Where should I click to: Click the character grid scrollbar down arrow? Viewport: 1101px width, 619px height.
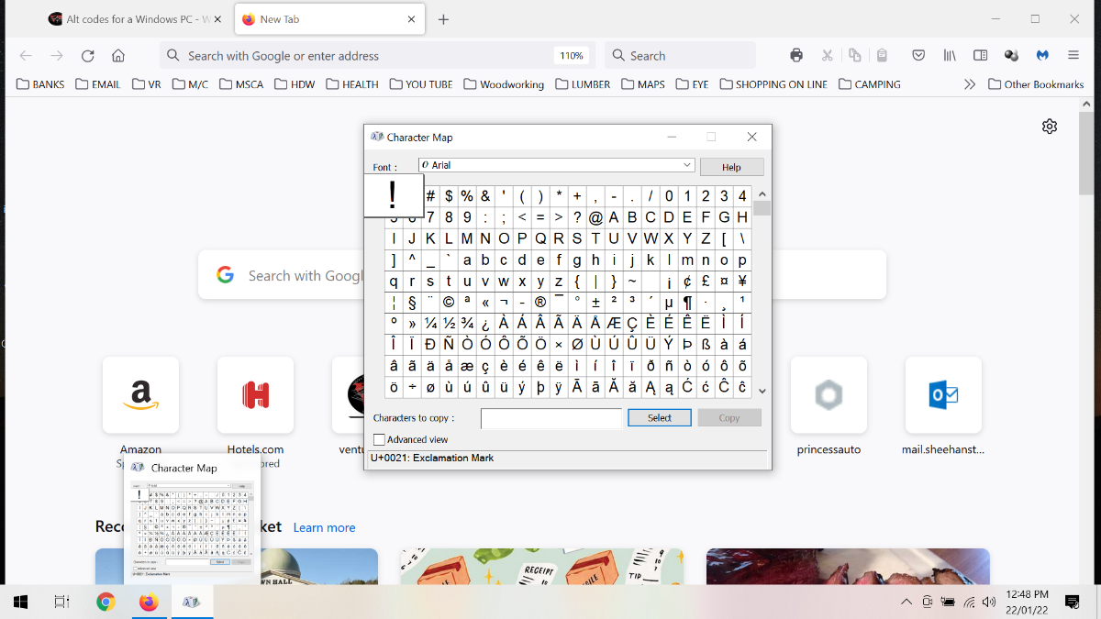[x=762, y=391]
